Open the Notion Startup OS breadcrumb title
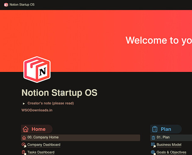 click(x=22, y=5)
